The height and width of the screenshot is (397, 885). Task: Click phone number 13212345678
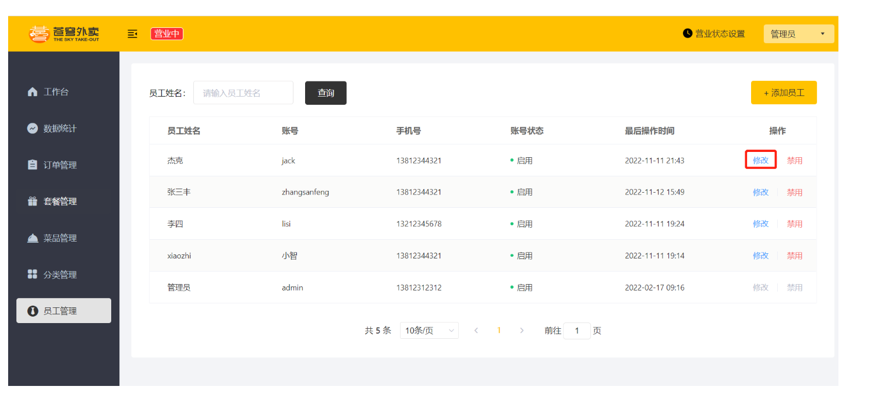click(x=419, y=224)
